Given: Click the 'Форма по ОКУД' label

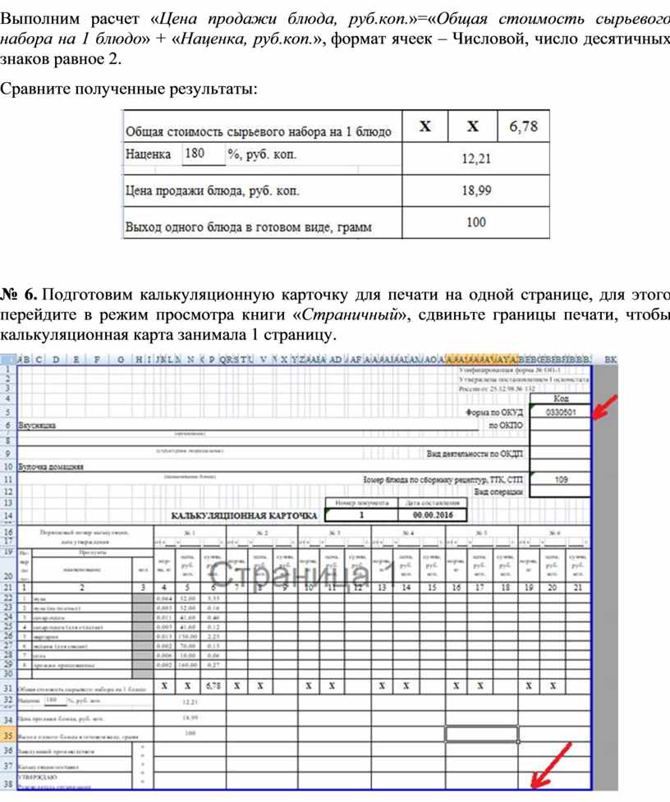Looking at the screenshot, I should pos(494,412).
